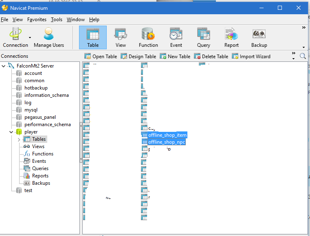Select the hotbackup database
Image resolution: width=310 pixels, height=236 pixels.
coord(36,88)
